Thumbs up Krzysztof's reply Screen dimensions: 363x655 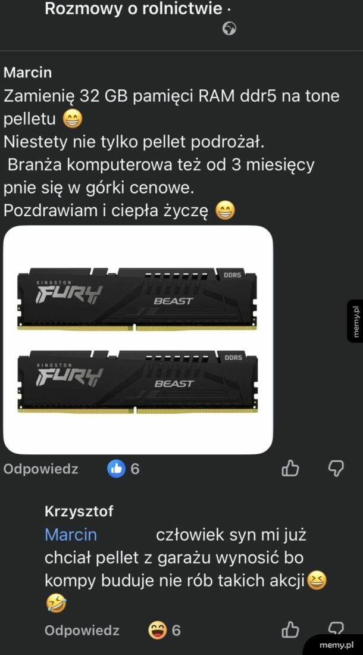coord(290,630)
